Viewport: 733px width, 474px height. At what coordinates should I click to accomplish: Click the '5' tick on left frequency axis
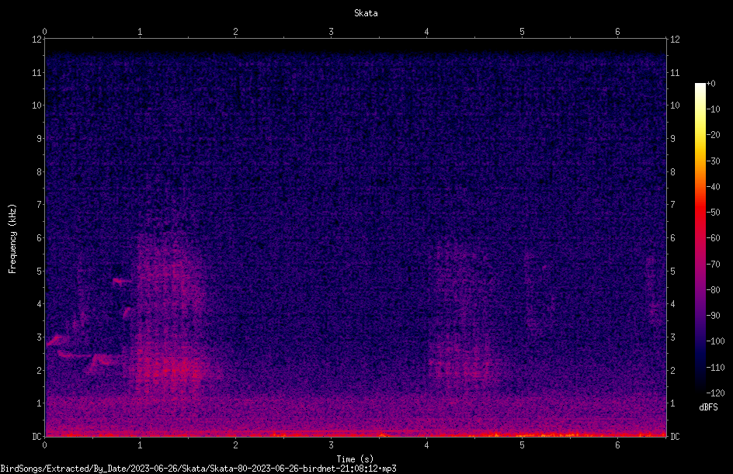[x=39, y=272]
